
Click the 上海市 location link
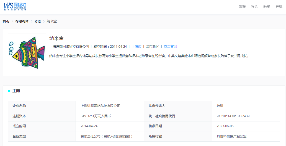[x=136, y=47]
